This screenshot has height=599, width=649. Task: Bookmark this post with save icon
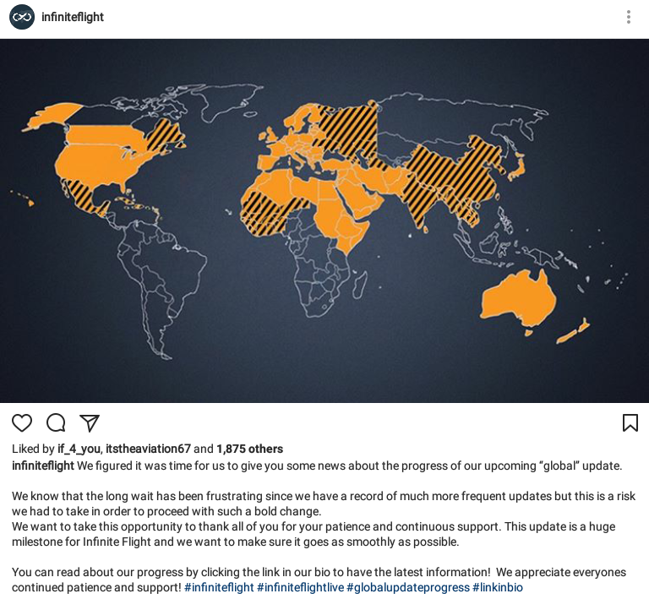click(x=630, y=423)
